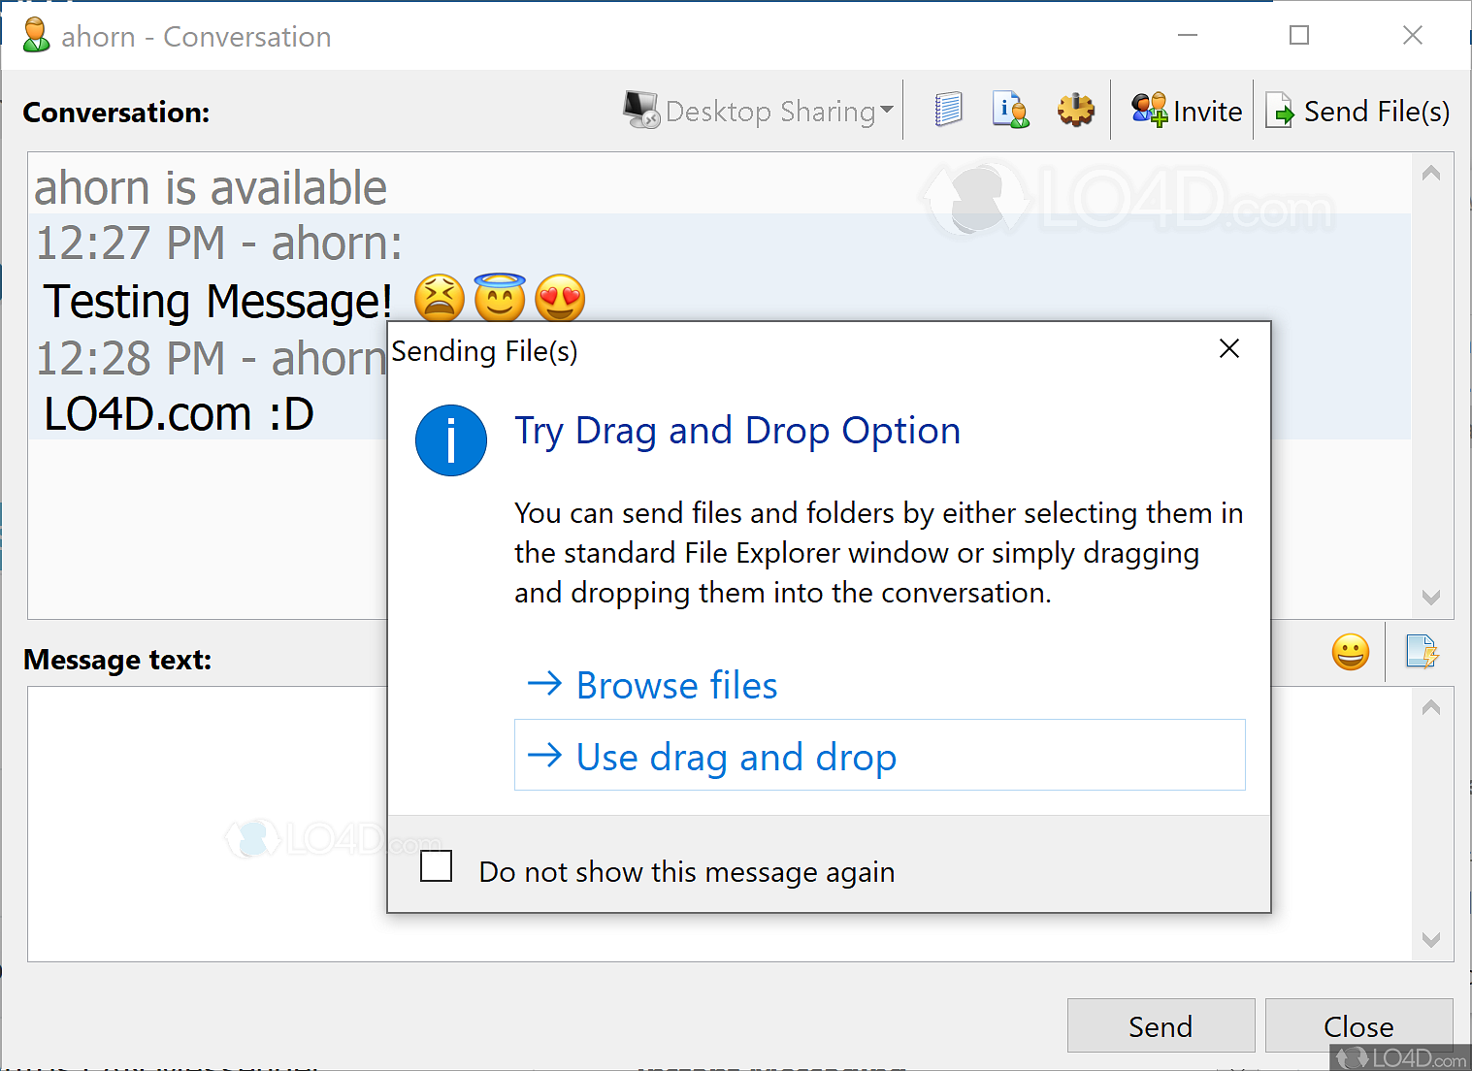Click the Desktop Sharing monitor icon
1472x1071 pixels.
click(640, 110)
